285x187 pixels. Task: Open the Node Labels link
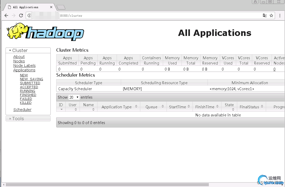tap(24, 66)
